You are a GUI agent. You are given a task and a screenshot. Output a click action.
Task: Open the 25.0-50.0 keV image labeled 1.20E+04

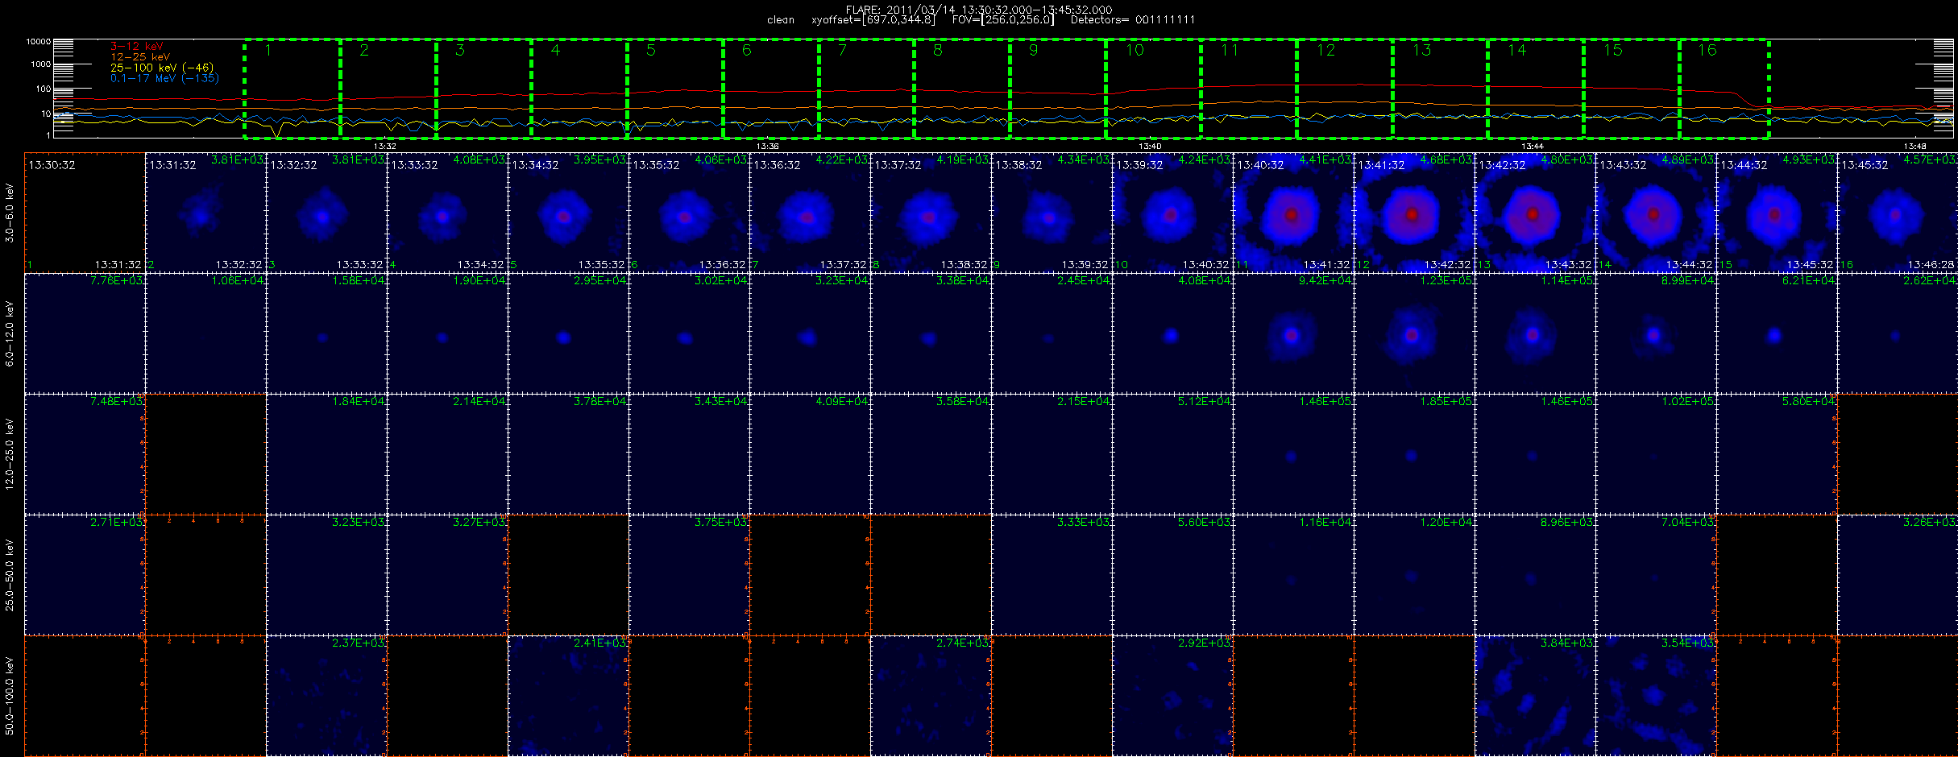click(1414, 575)
